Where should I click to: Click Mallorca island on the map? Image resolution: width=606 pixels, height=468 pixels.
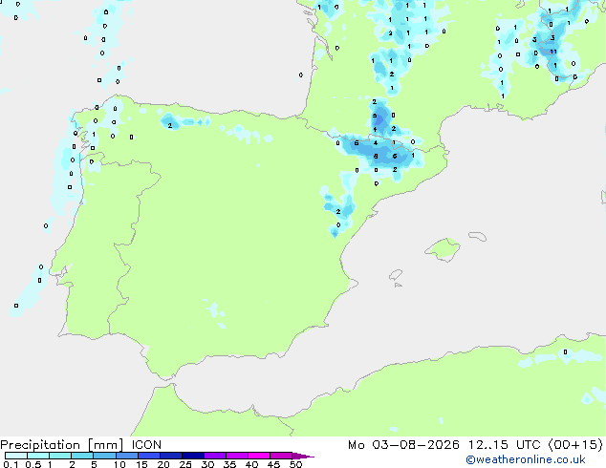(444, 250)
